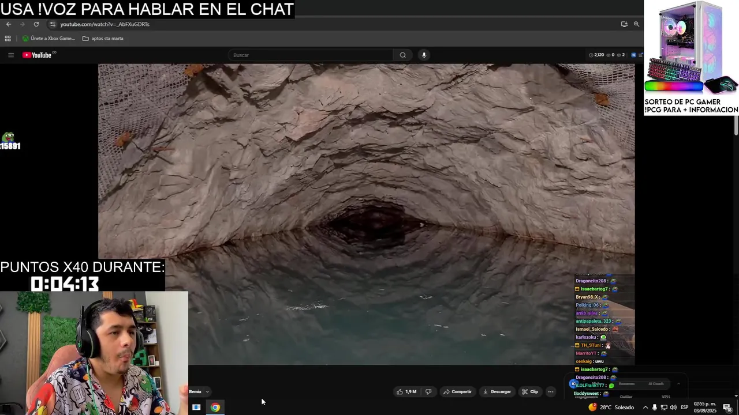Click chat user Polking_06
The image size is (739, 415).
(x=588, y=305)
